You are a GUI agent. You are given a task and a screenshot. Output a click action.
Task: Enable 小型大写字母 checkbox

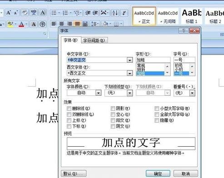157,109
